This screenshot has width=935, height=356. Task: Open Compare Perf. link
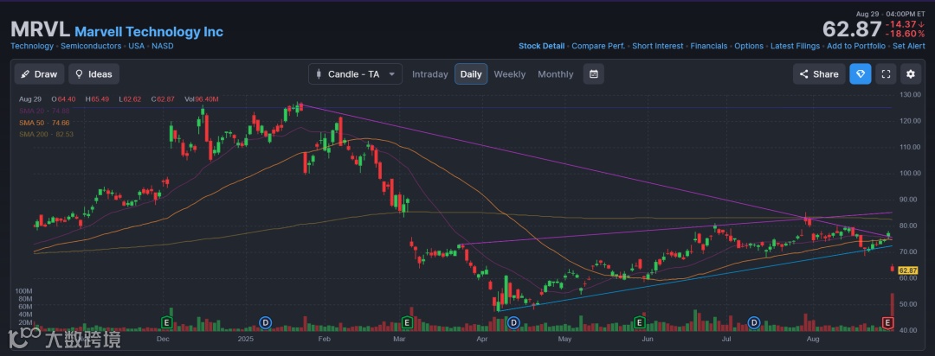click(598, 46)
